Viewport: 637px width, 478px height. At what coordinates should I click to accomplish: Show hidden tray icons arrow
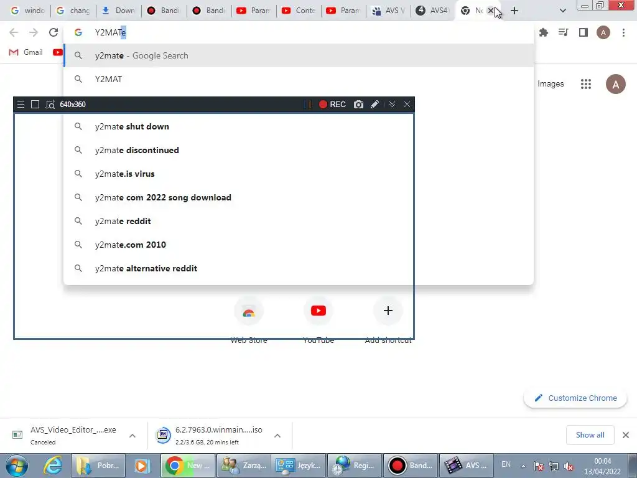[x=523, y=466]
